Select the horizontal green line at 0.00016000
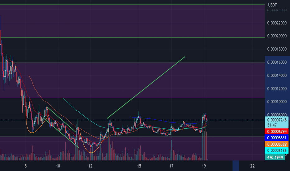The image size is (290, 171). [132, 62]
